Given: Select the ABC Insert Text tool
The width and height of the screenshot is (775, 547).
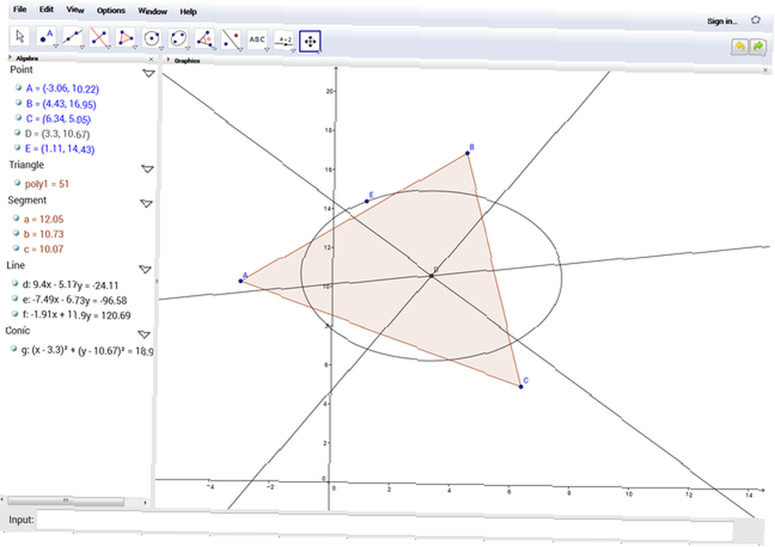Looking at the screenshot, I should point(257,40).
